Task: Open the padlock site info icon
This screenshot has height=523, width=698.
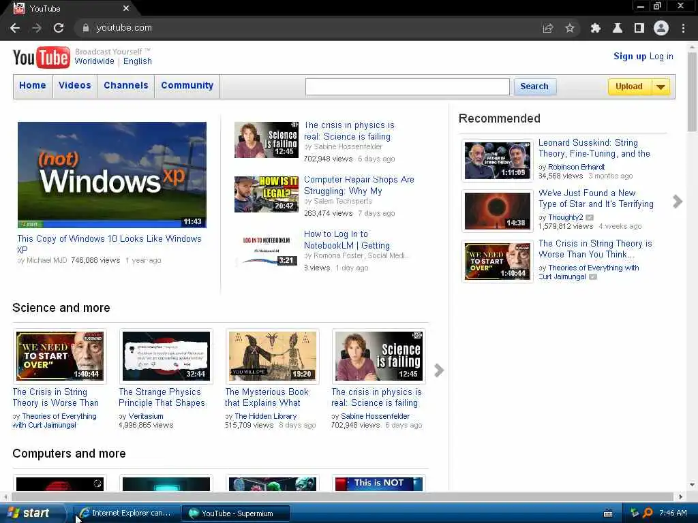Action: pos(85,27)
